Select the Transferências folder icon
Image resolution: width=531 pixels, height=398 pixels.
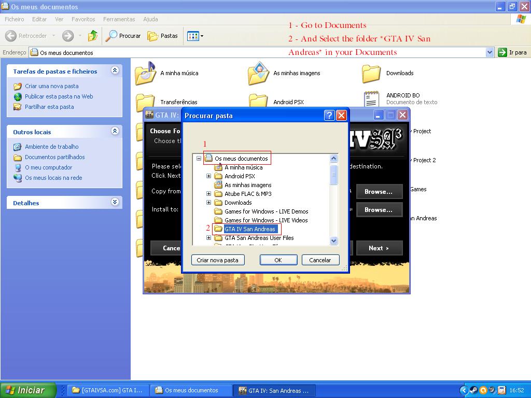[x=145, y=103]
